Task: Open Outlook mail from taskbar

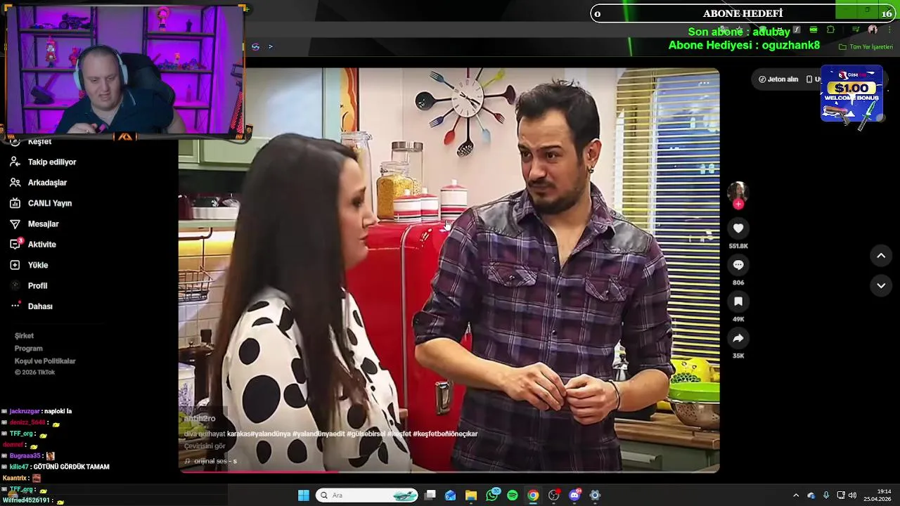Action: 451,495
